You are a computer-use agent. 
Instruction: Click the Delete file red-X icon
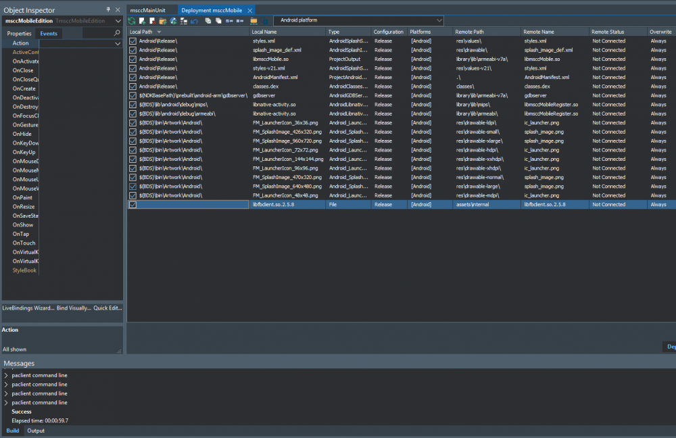152,21
